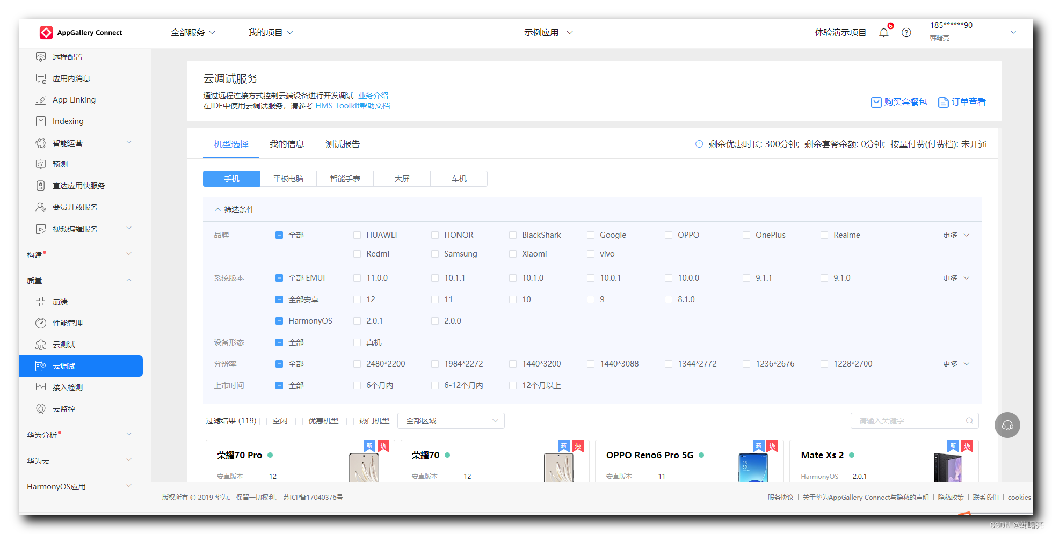Viewport: 1052px width, 534px height.
Task: Open the notifications bell icon
Action: [x=883, y=33]
